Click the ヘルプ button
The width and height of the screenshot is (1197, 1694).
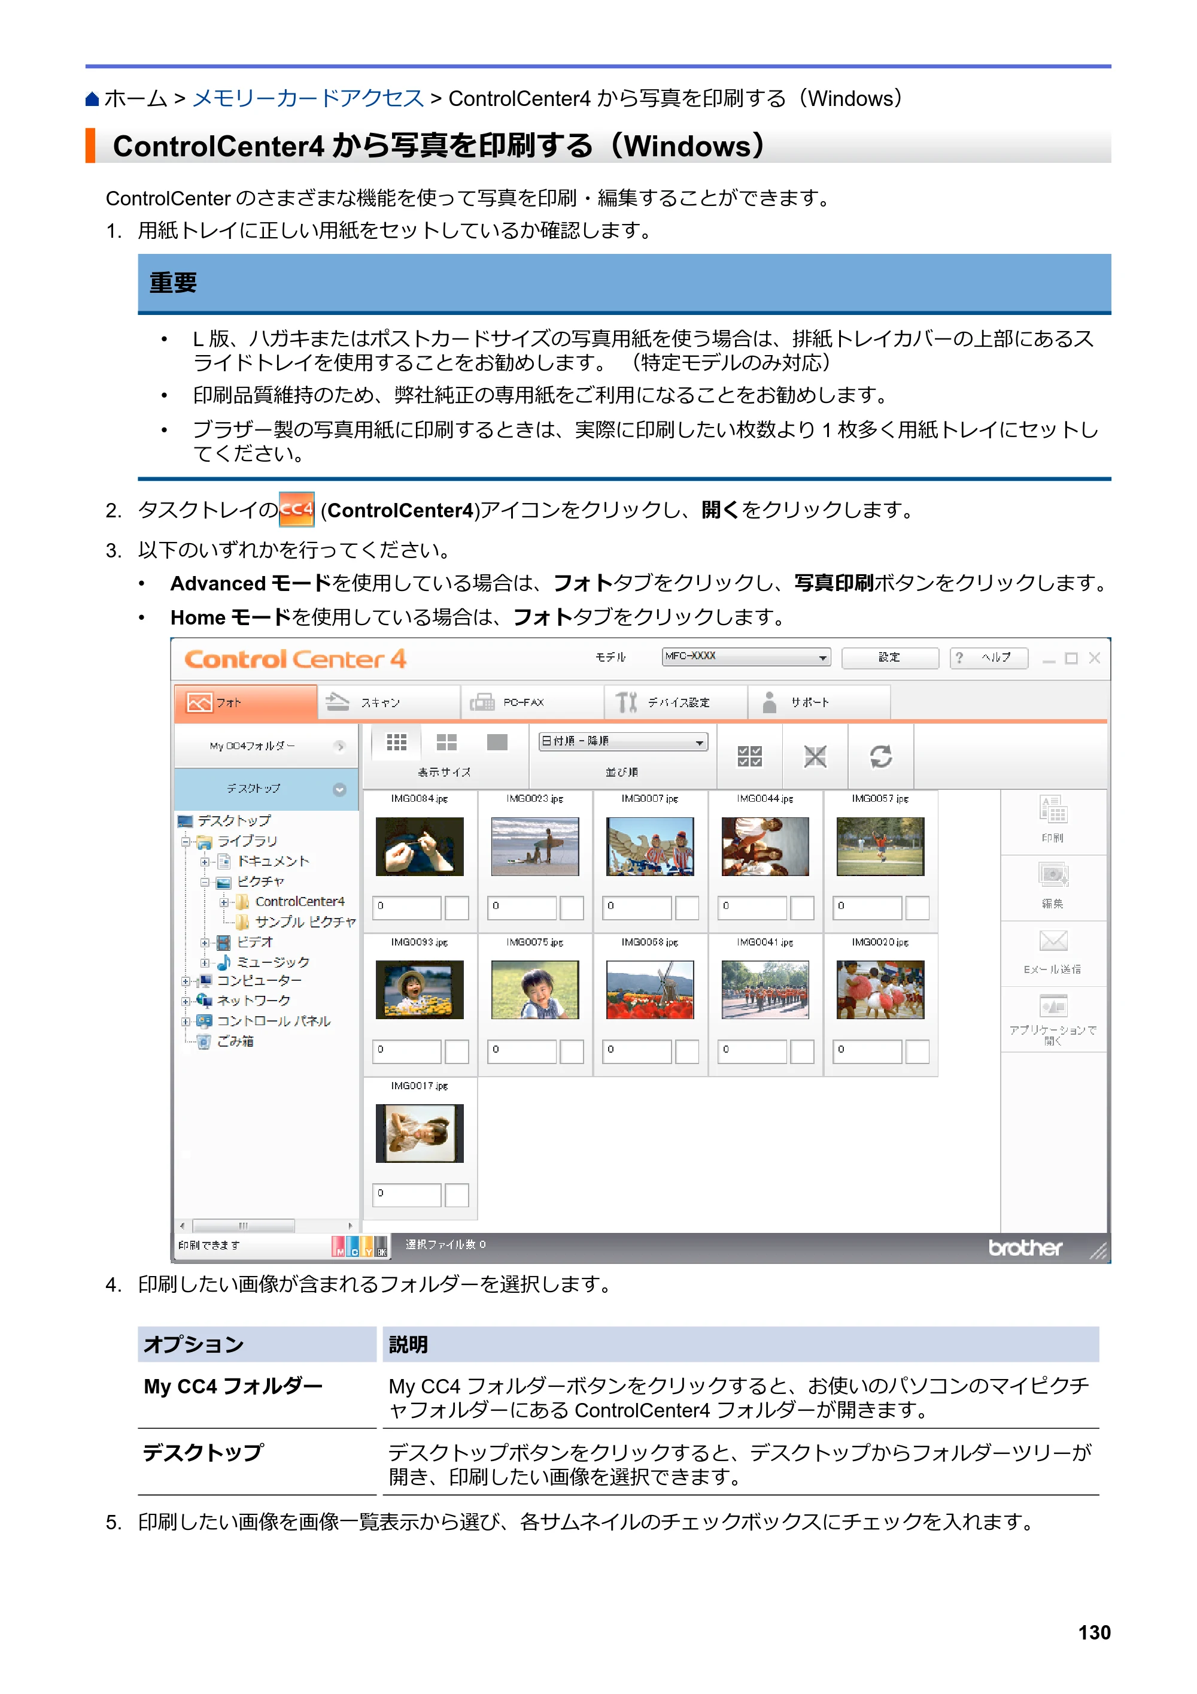[x=989, y=658]
